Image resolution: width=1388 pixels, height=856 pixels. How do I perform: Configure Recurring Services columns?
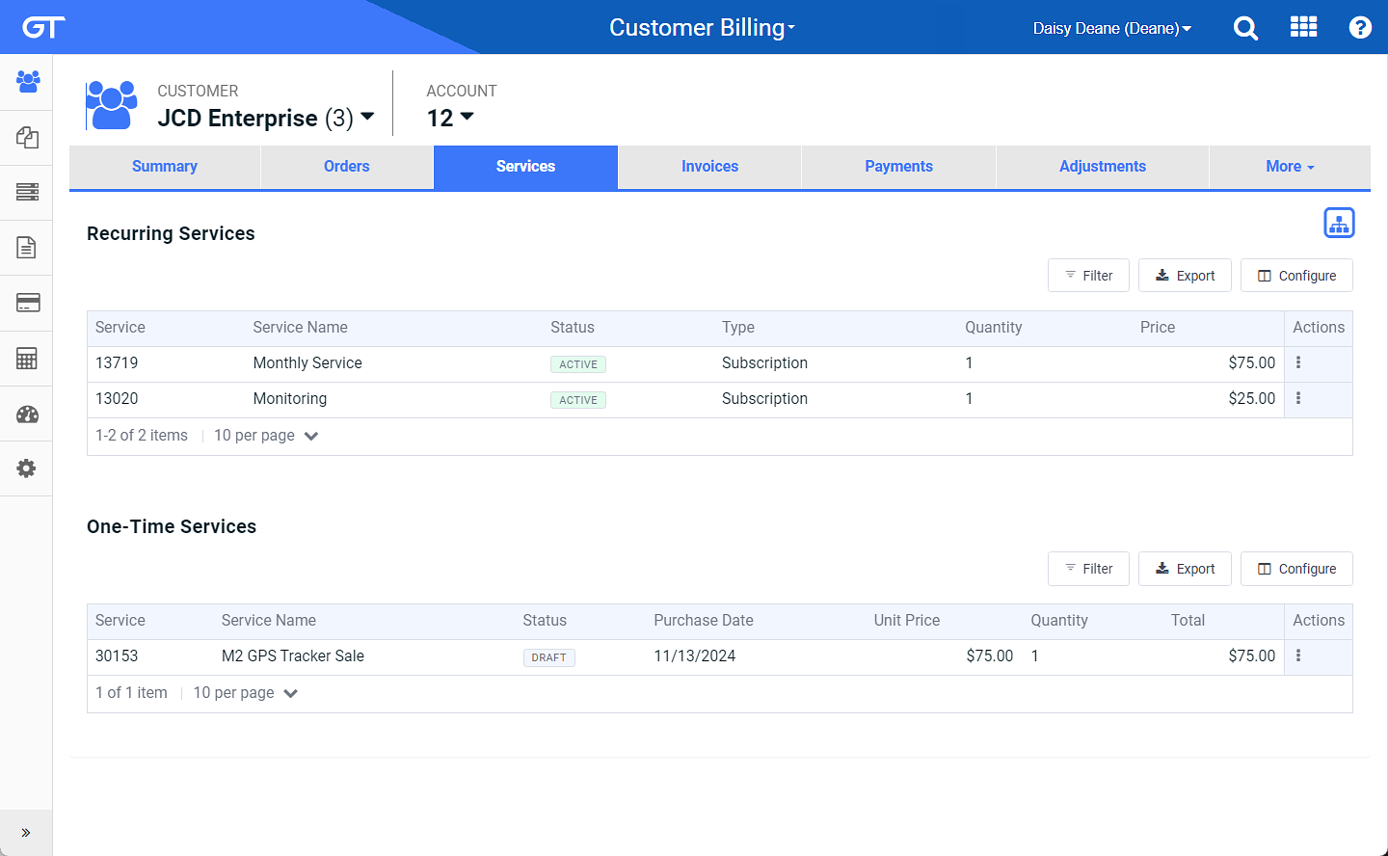click(1296, 276)
